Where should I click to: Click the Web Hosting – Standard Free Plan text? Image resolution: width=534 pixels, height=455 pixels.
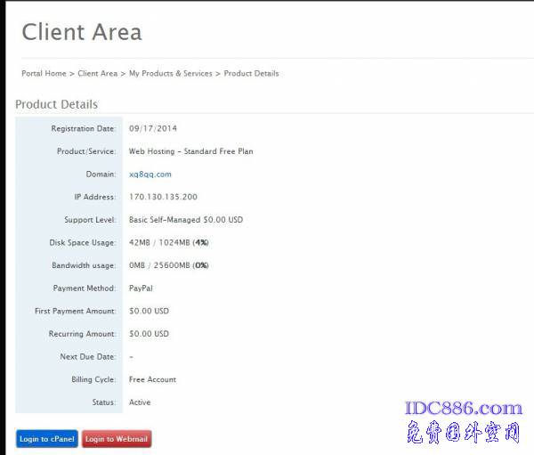tap(190, 151)
